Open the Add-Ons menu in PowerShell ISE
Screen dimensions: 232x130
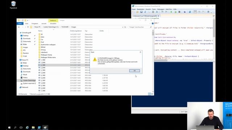[169, 9]
